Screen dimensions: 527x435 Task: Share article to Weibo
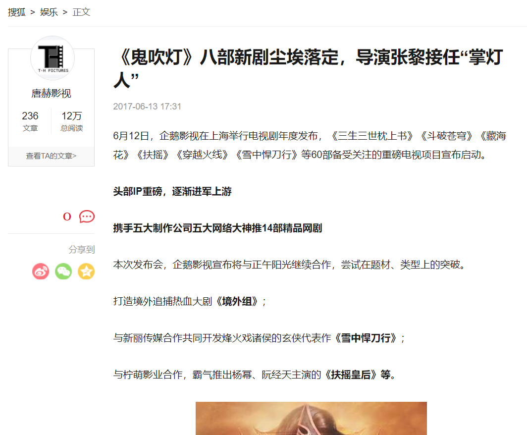[41, 272]
